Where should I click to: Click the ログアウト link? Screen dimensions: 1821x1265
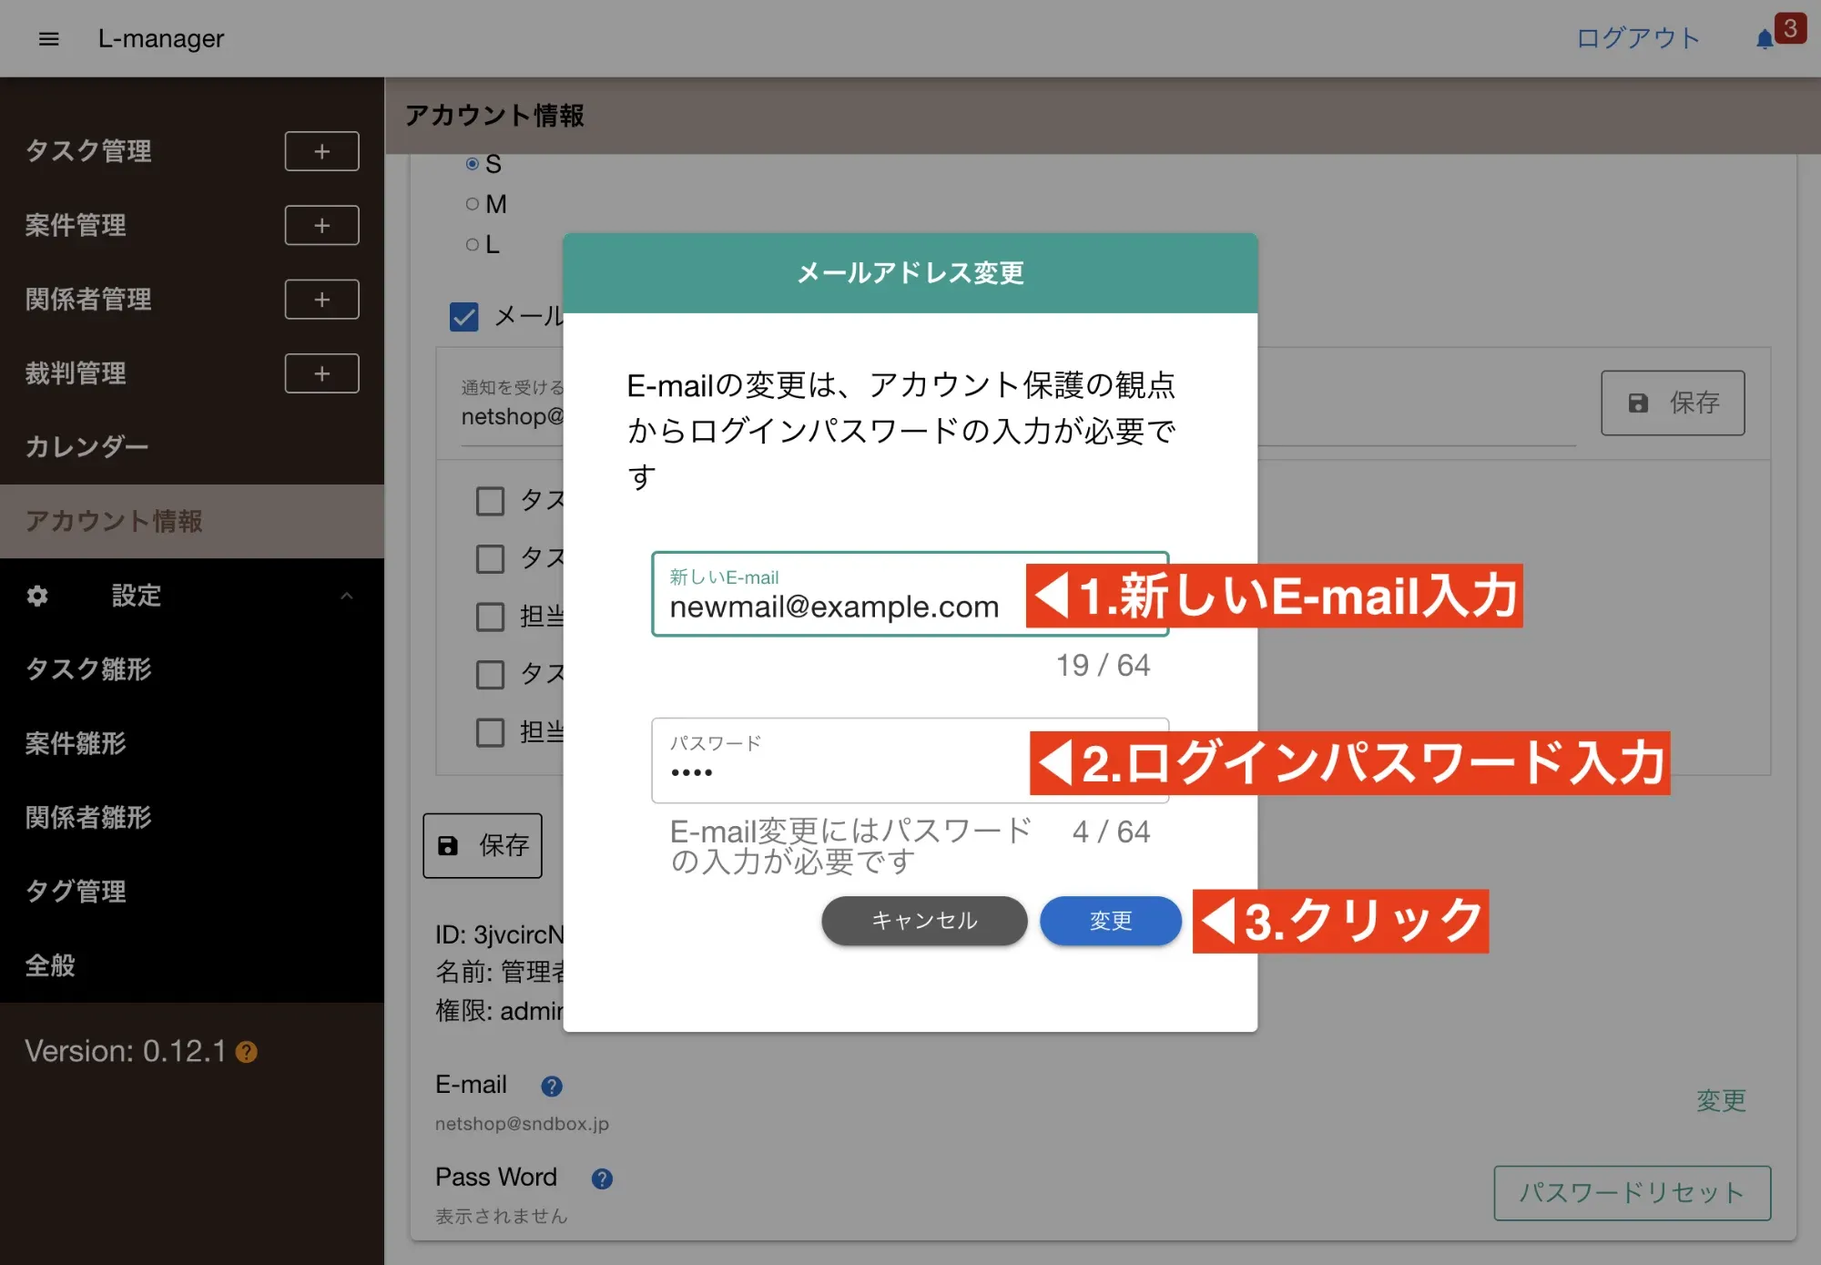1637,38
